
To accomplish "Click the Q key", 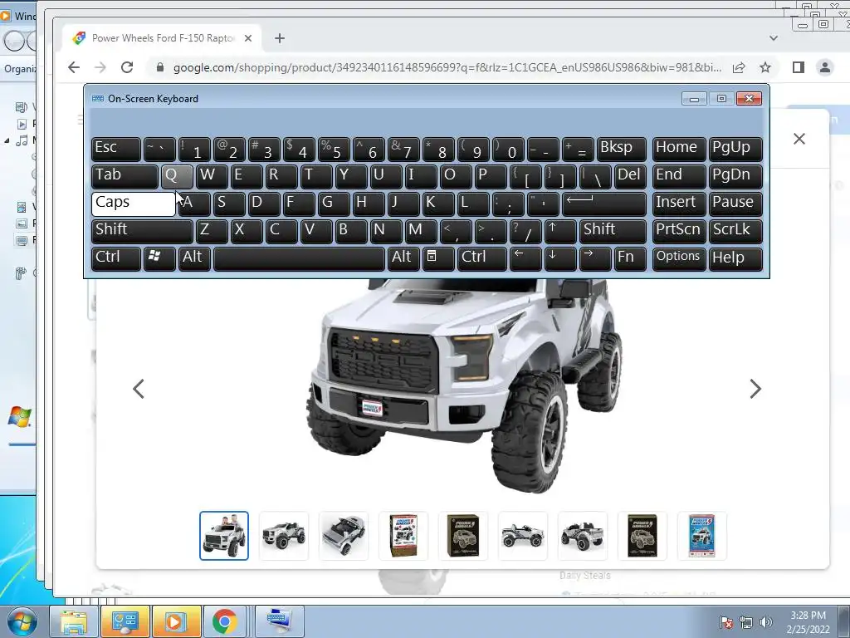I will 177,177.
